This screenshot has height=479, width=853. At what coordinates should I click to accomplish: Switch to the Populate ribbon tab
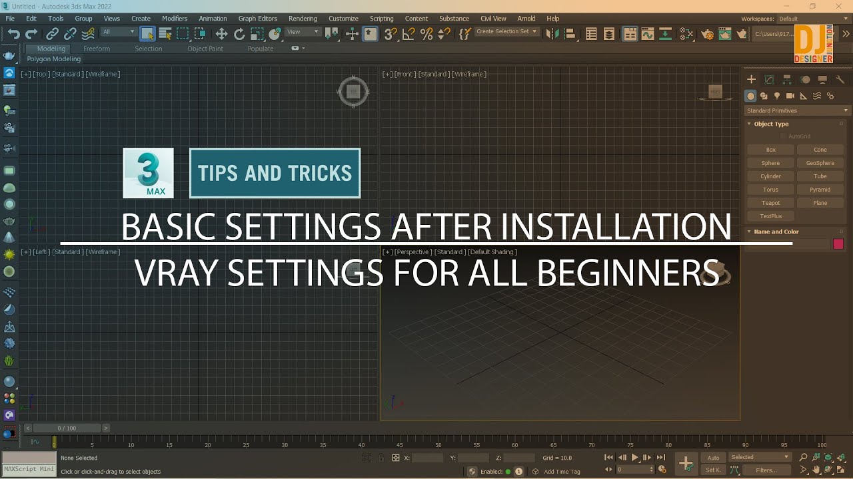[261, 49]
